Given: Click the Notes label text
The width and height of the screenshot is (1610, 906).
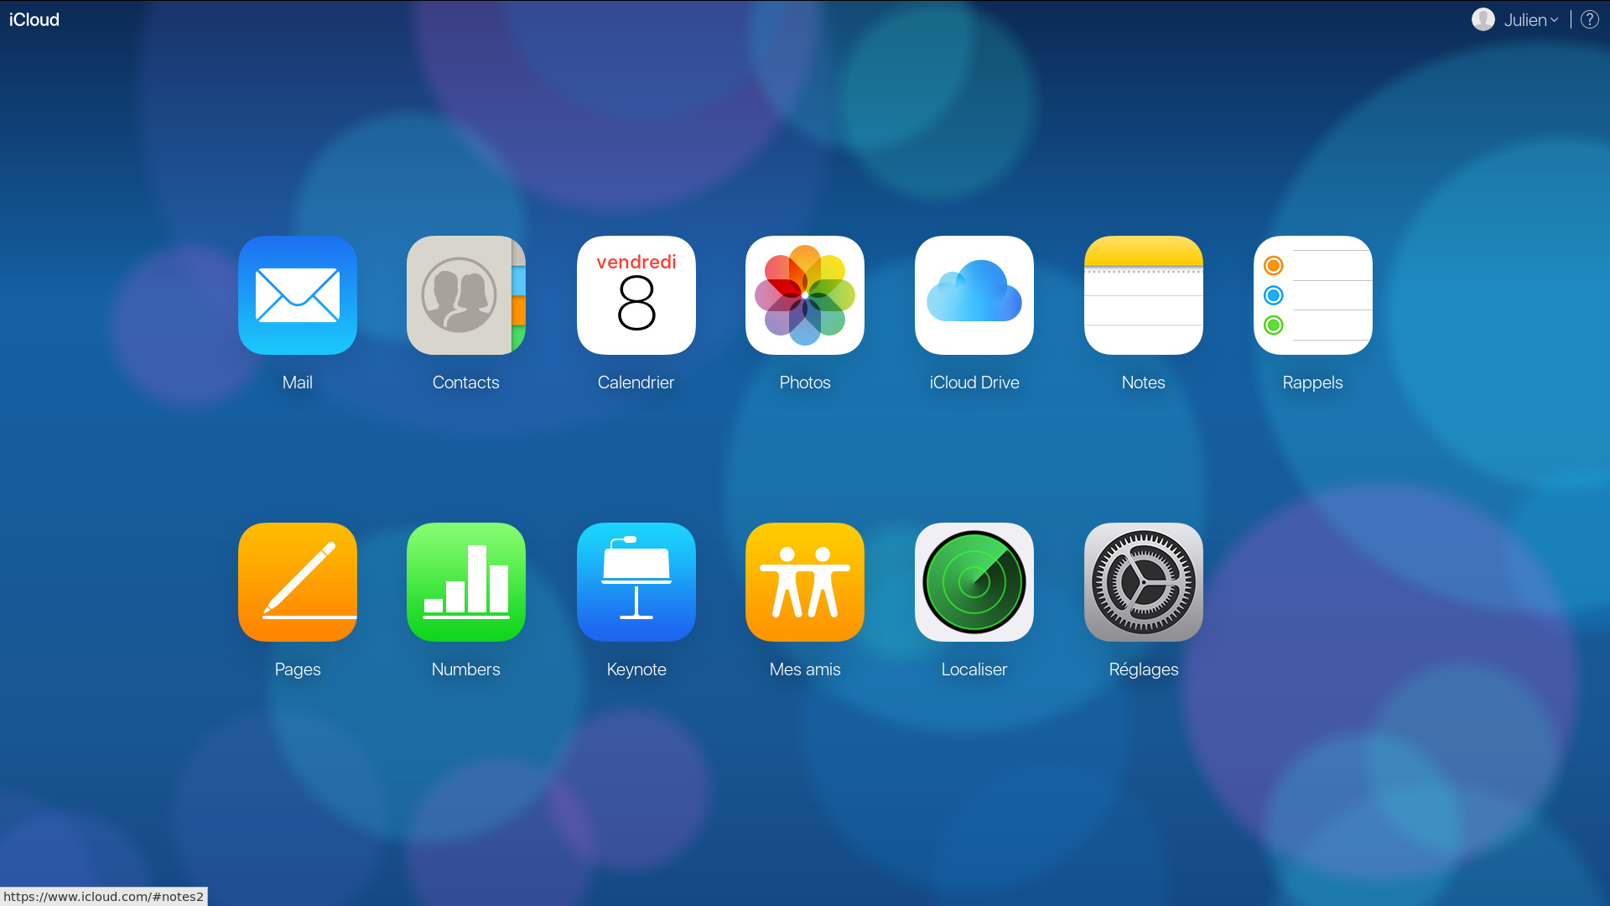Looking at the screenshot, I should (1144, 383).
